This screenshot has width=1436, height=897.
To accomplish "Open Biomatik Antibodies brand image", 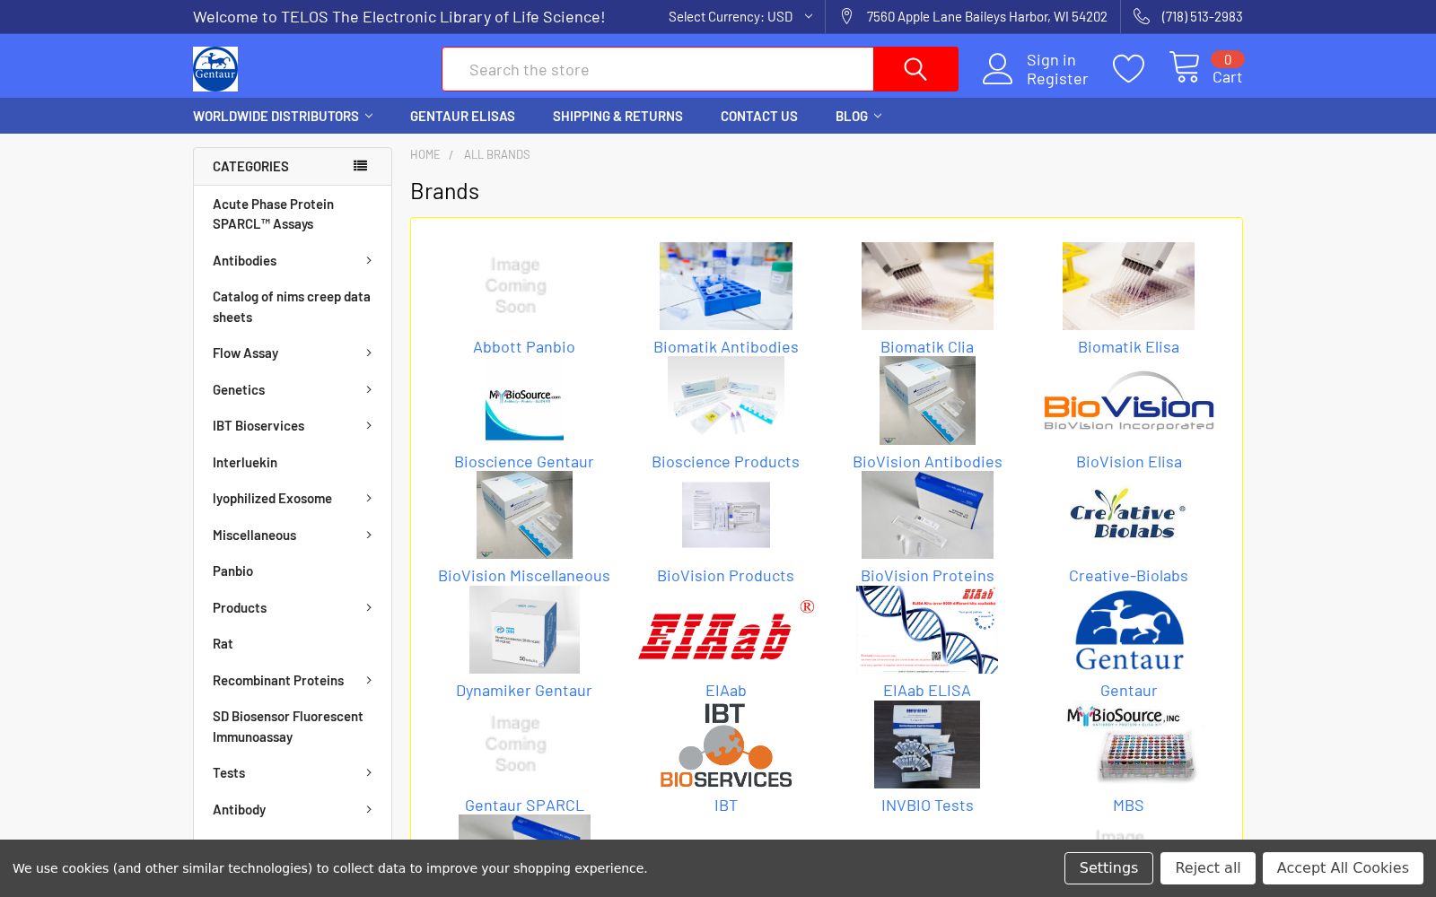I will (x=726, y=286).
